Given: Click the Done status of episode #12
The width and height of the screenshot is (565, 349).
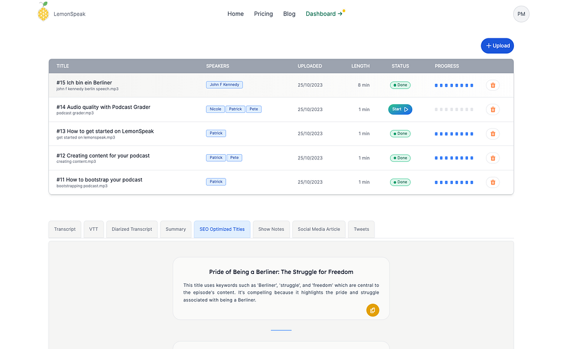Looking at the screenshot, I should [x=400, y=158].
